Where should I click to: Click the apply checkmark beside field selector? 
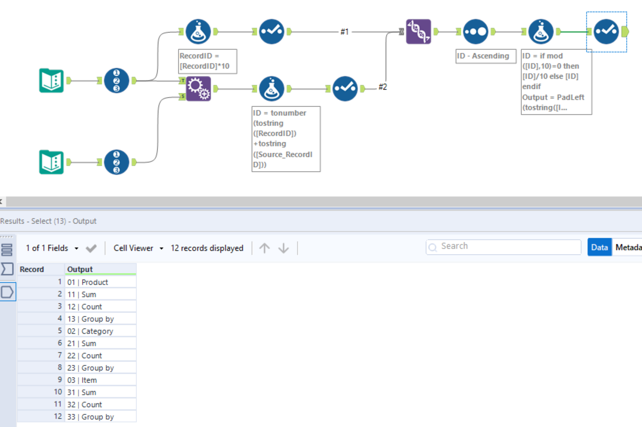(x=91, y=248)
